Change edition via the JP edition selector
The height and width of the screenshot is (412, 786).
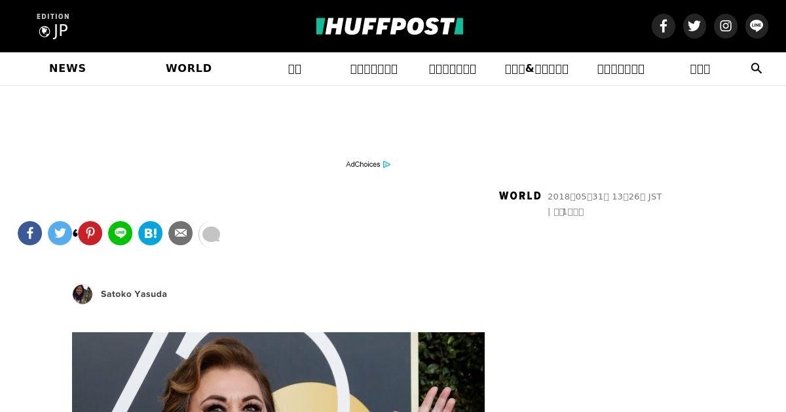[x=53, y=26]
